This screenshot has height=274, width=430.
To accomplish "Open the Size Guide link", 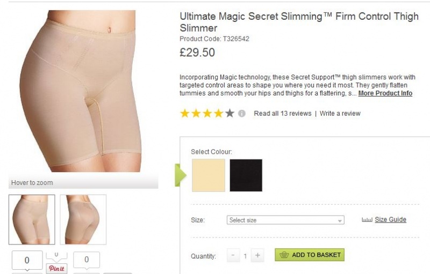I will click(x=390, y=220).
